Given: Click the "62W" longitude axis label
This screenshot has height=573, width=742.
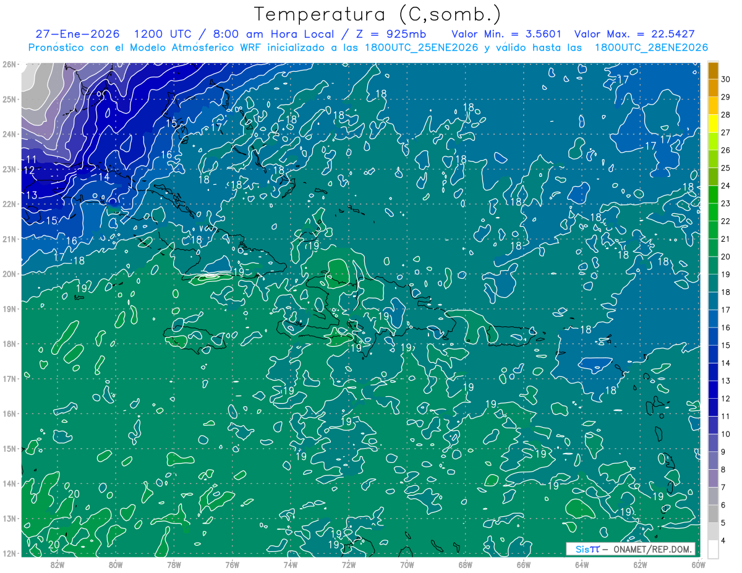Looking at the screenshot, I should [640, 564].
